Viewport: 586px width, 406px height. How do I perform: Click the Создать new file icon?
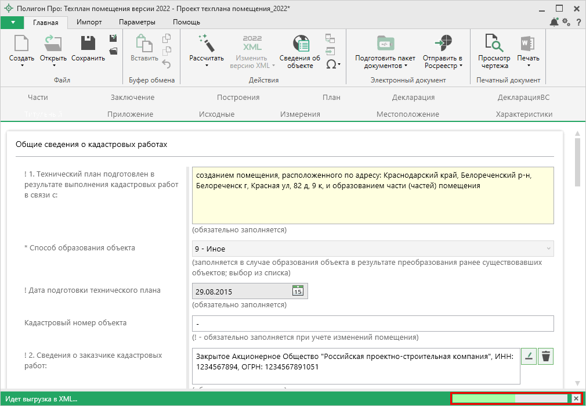click(21, 44)
